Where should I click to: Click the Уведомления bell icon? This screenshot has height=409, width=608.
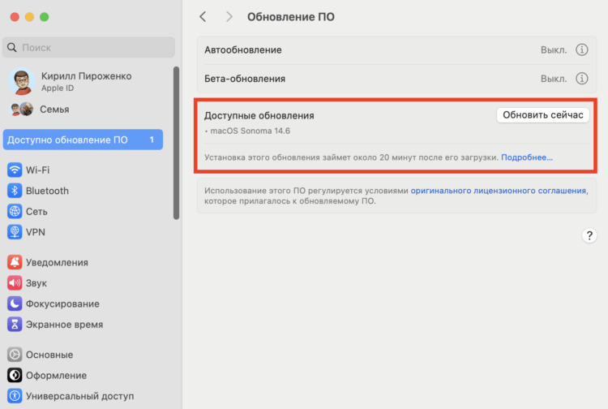tap(15, 262)
